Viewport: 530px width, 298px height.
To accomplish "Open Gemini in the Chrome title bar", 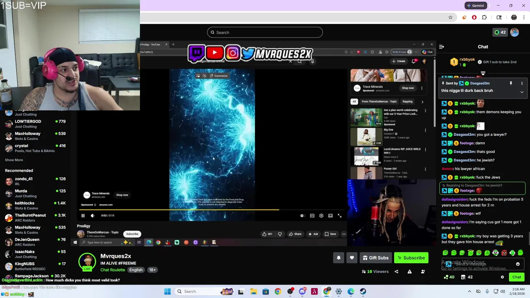I will [475, 6].
